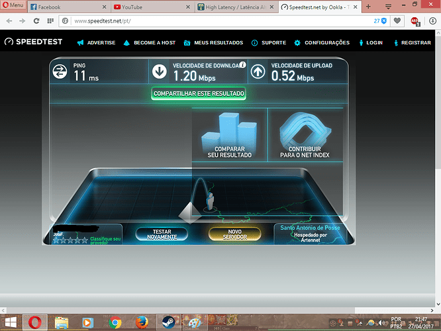The height and width of the screenshot is (331, 441).
Task: Open the Configurações nav item
Action: pos(322,42)
